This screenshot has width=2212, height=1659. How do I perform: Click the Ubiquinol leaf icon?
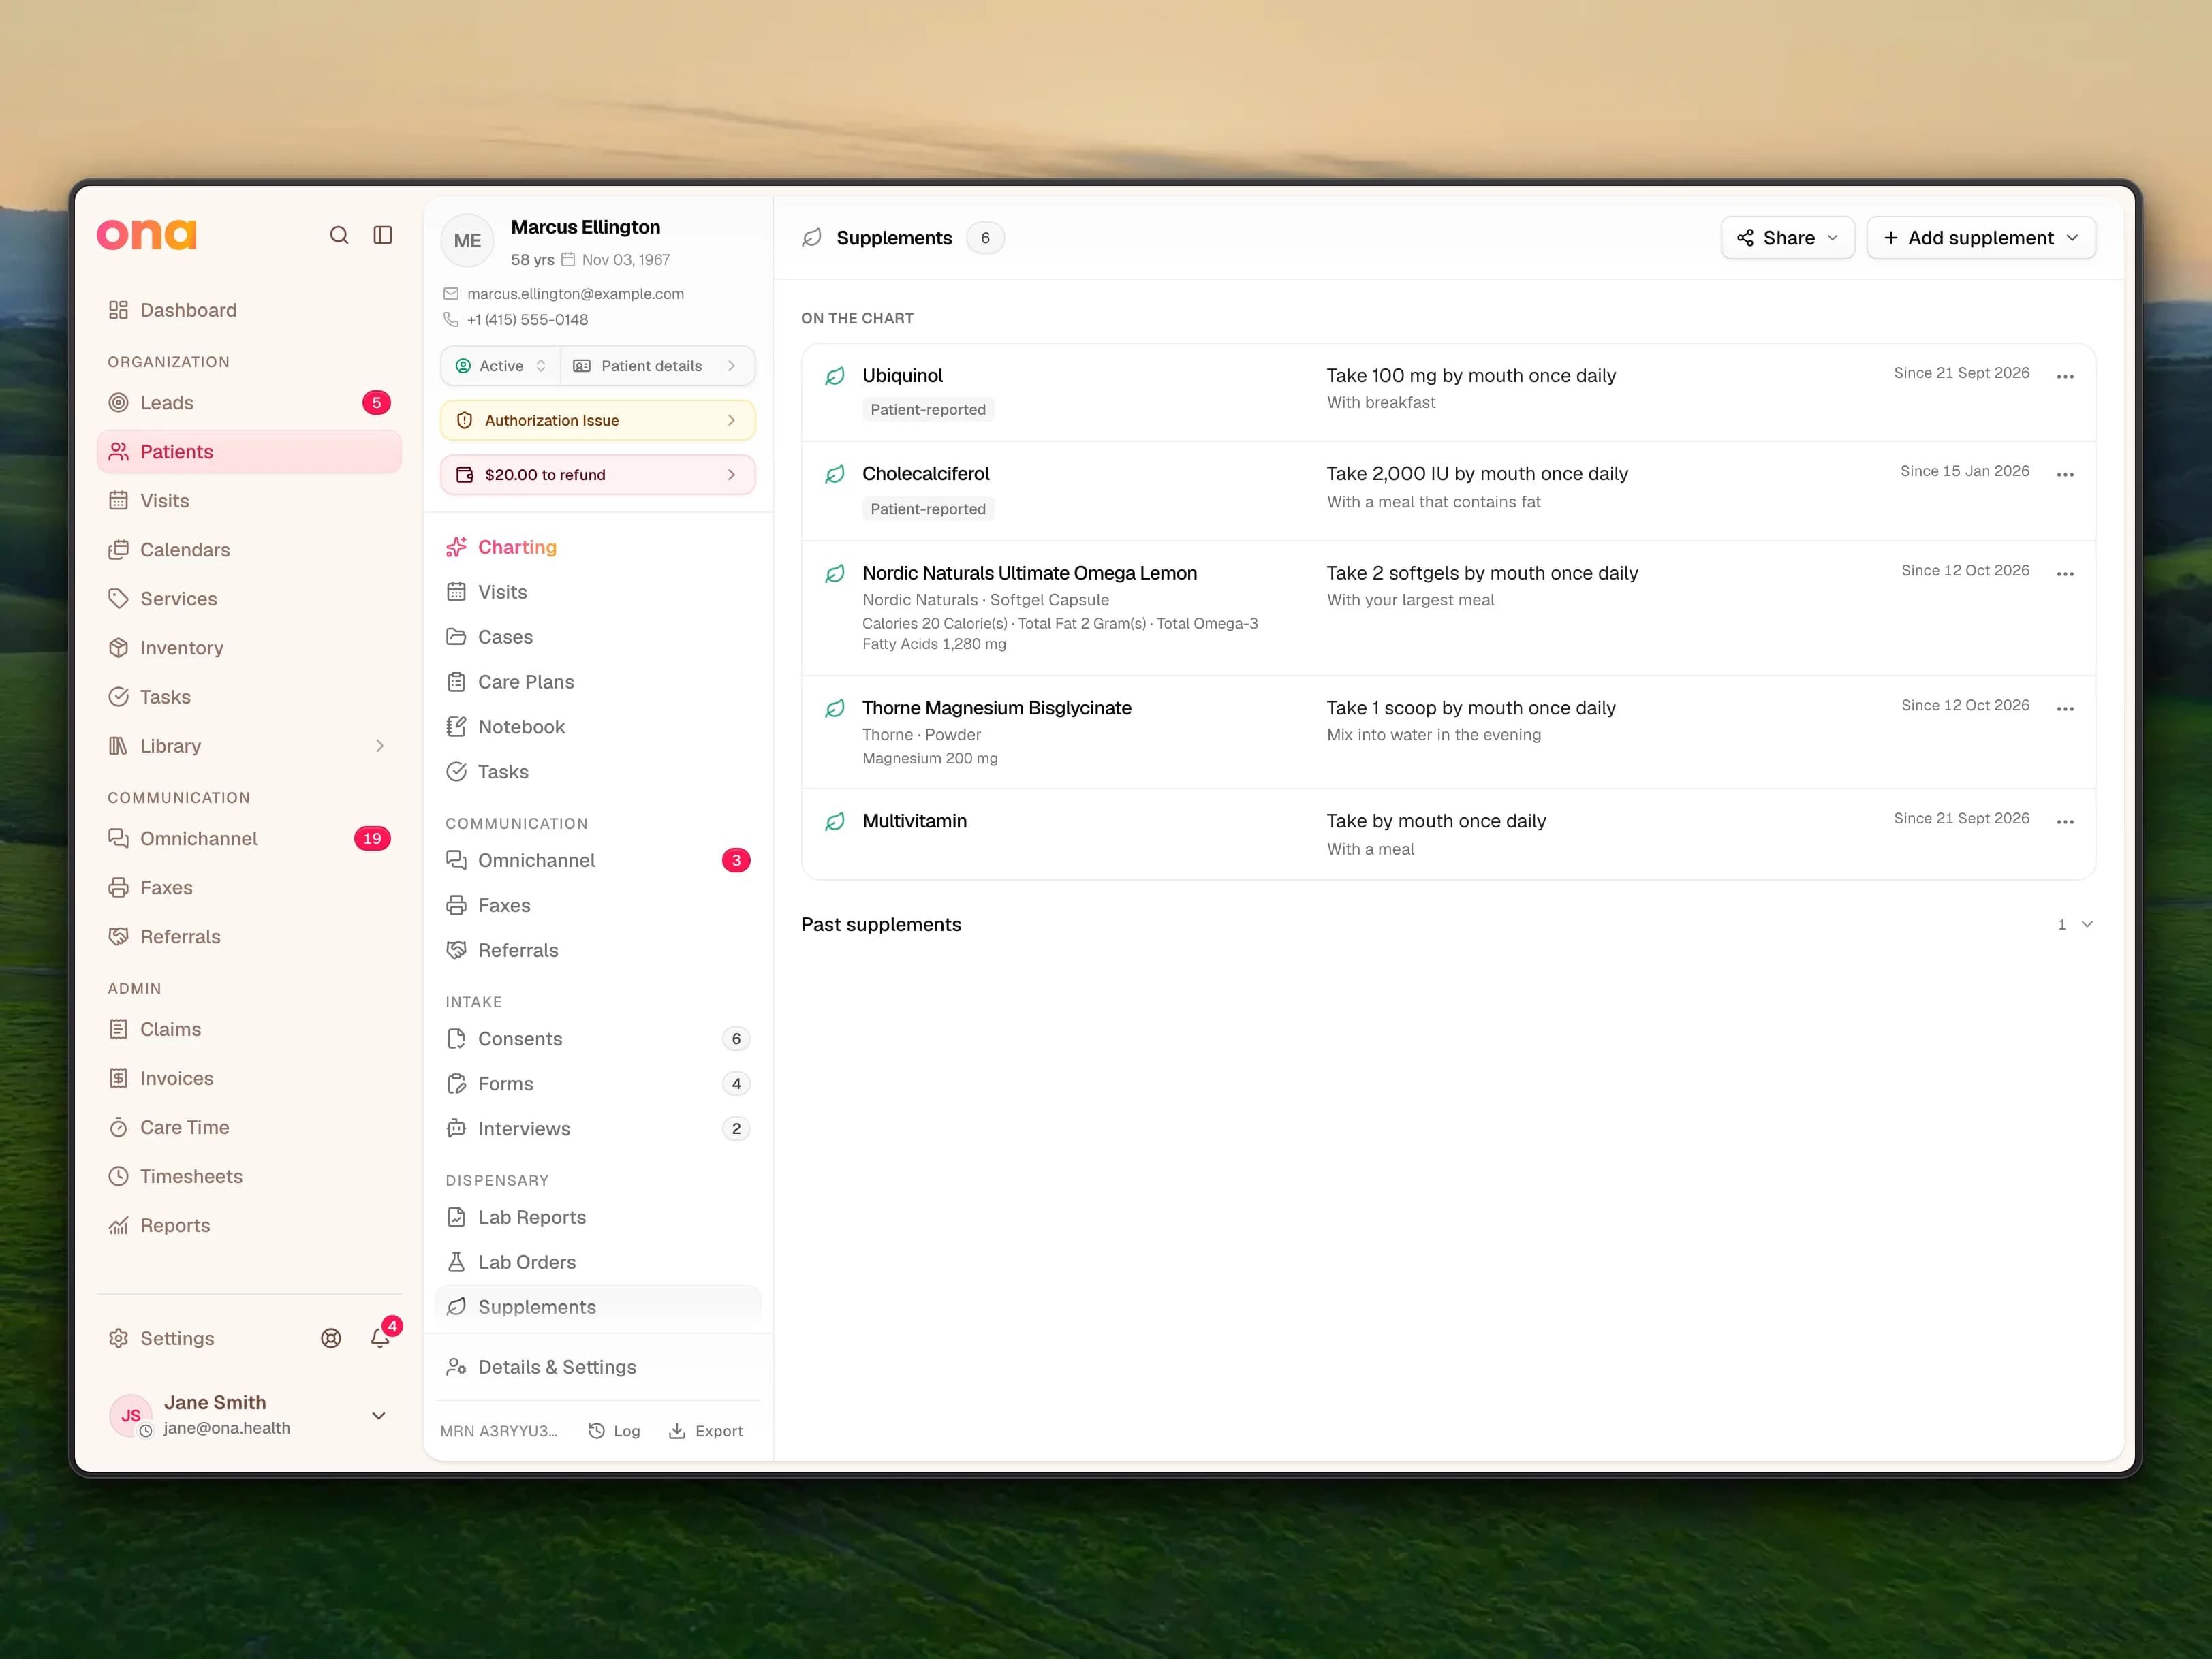coord(835,376)
